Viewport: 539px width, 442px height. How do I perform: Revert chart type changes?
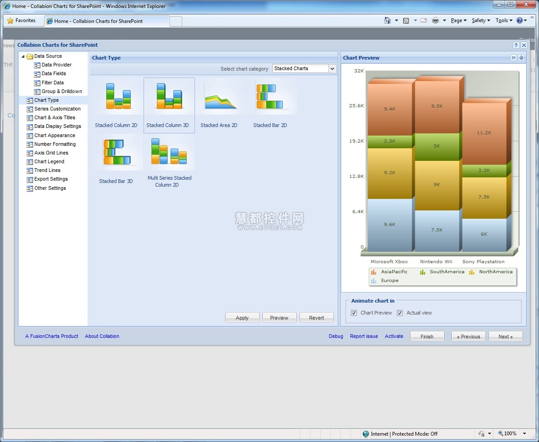pos(317,318)
